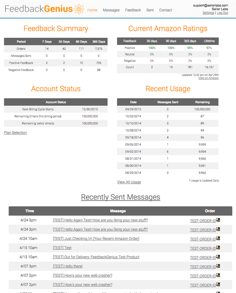Select the 10/22/2014 usage date
This screenshot has height=293, width=236.
(133, 116)
